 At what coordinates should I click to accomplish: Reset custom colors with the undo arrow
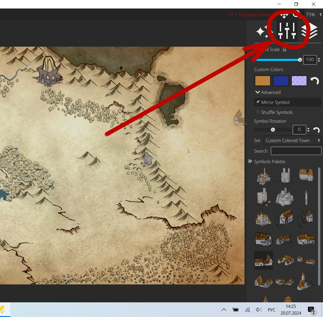point(314,81)
